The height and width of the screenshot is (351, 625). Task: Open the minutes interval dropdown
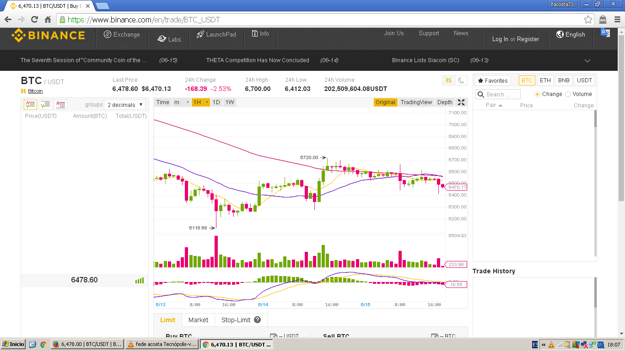point(181,102)
